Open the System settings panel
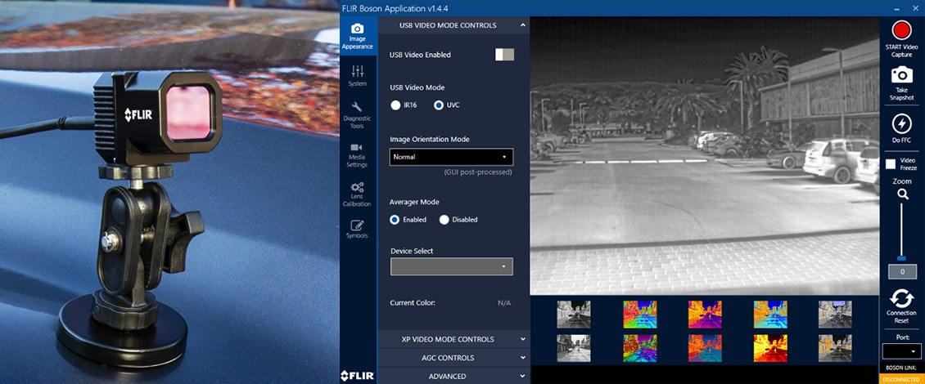The height and width of the screenshot is (384, 925). click(x=358, y=75)
